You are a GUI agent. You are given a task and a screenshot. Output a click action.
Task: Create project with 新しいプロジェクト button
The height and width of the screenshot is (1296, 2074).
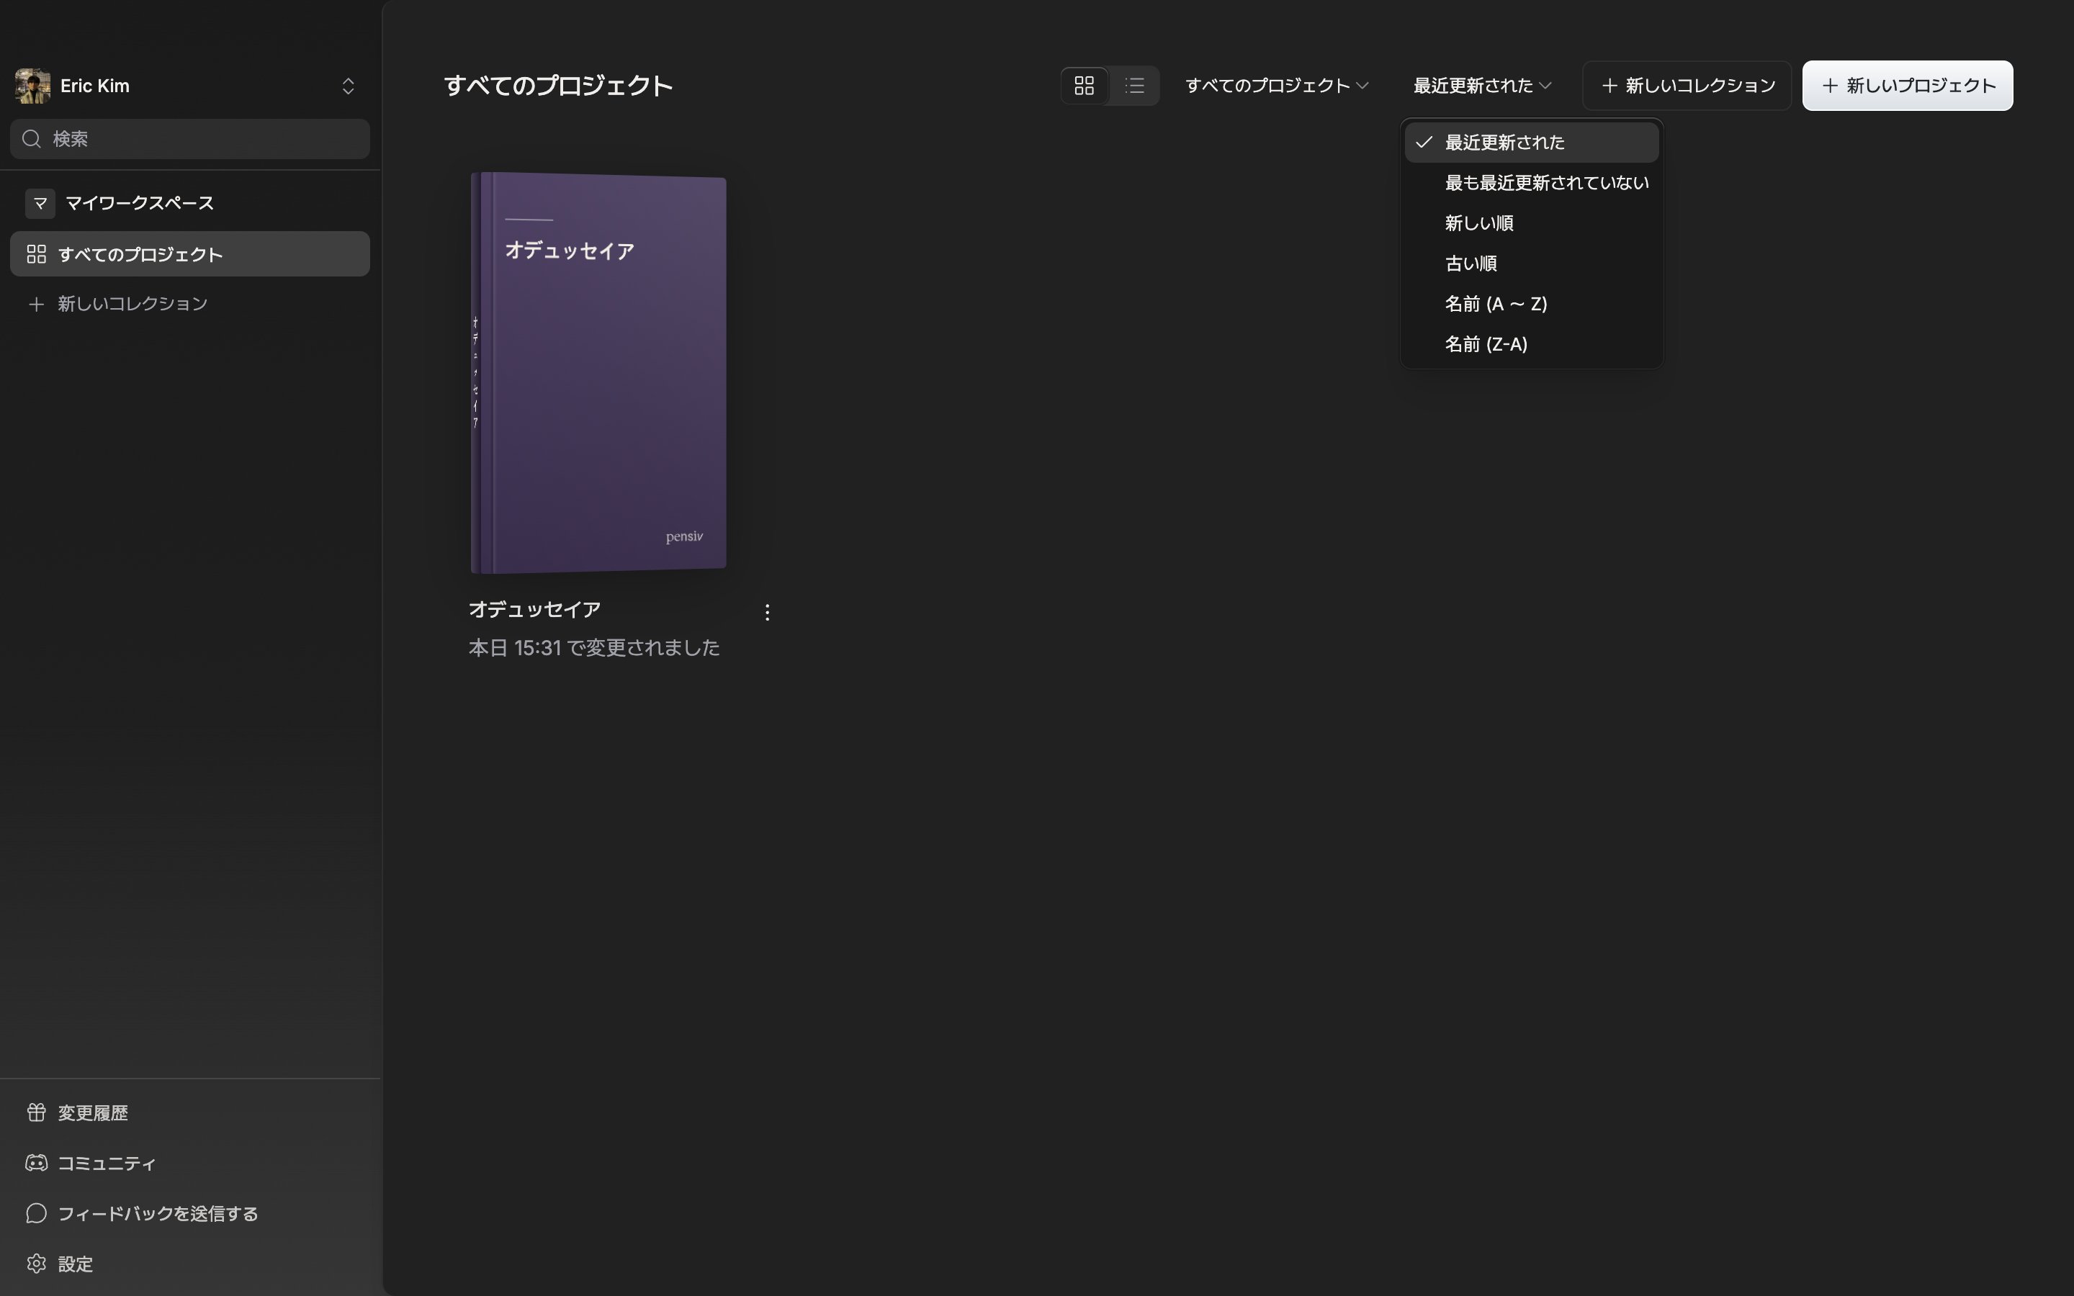(1908, 86)
